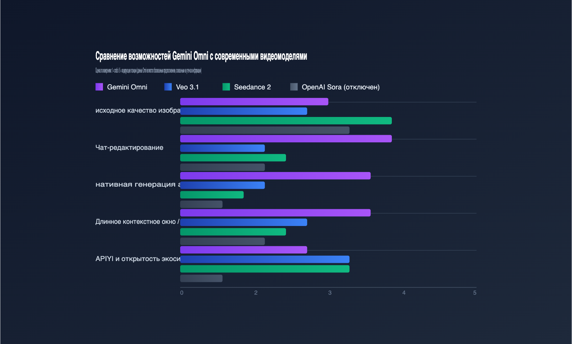This screenshot has width=572, height=344.
Task: Click the x-axis tick label 5
Action: pos(475,293)
